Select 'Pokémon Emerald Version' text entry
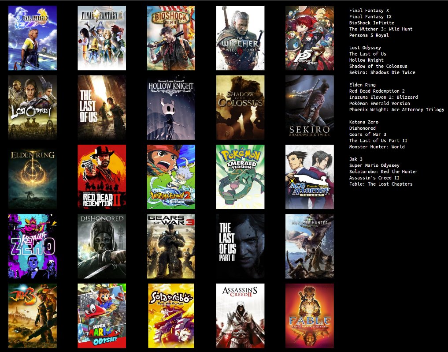 click(x=379, y=103)
